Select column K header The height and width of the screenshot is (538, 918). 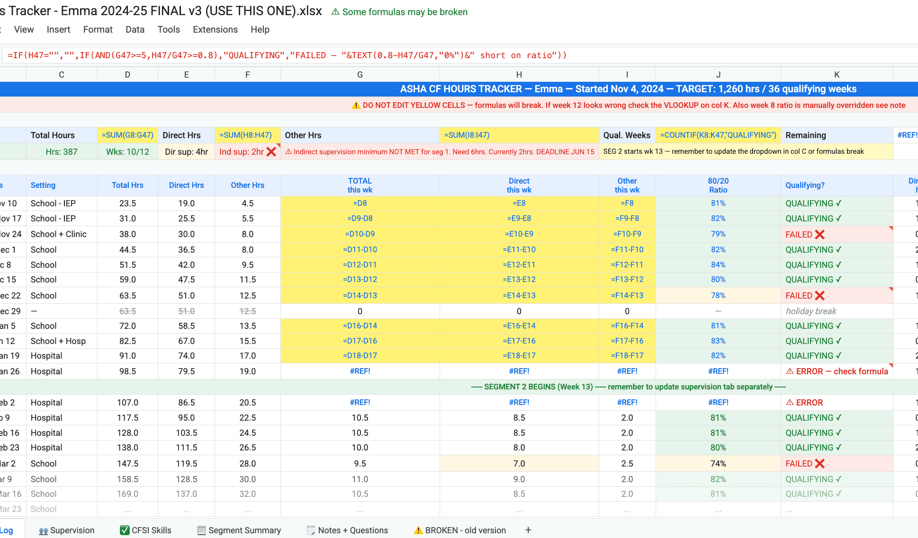[x=837, y=74]
